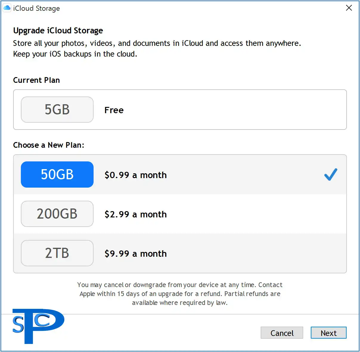Click the refund policy notice text
Viewport: 360px width, 352px height.
pyautogui.click(x=180, y=294)
